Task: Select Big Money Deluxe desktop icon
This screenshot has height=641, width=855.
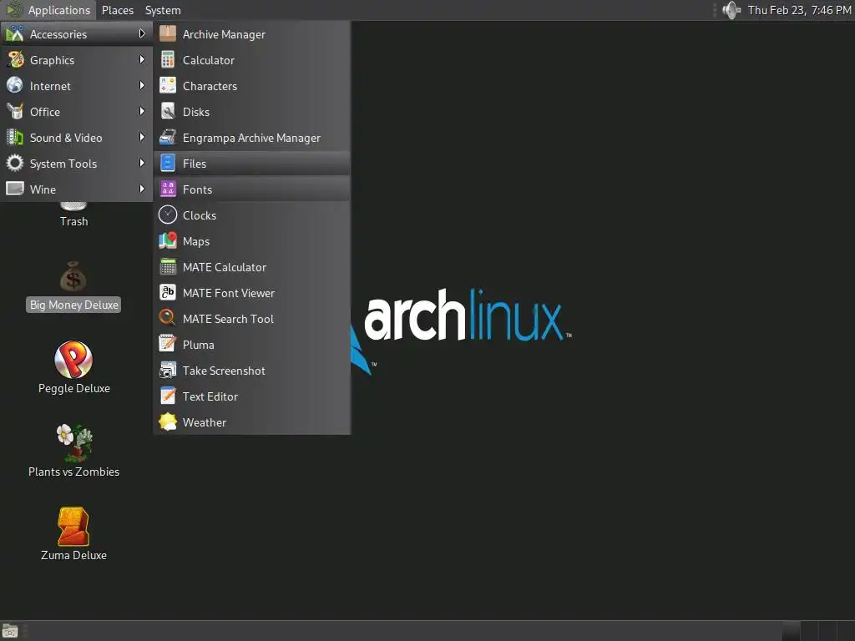Action: click(x=73, y=286)
